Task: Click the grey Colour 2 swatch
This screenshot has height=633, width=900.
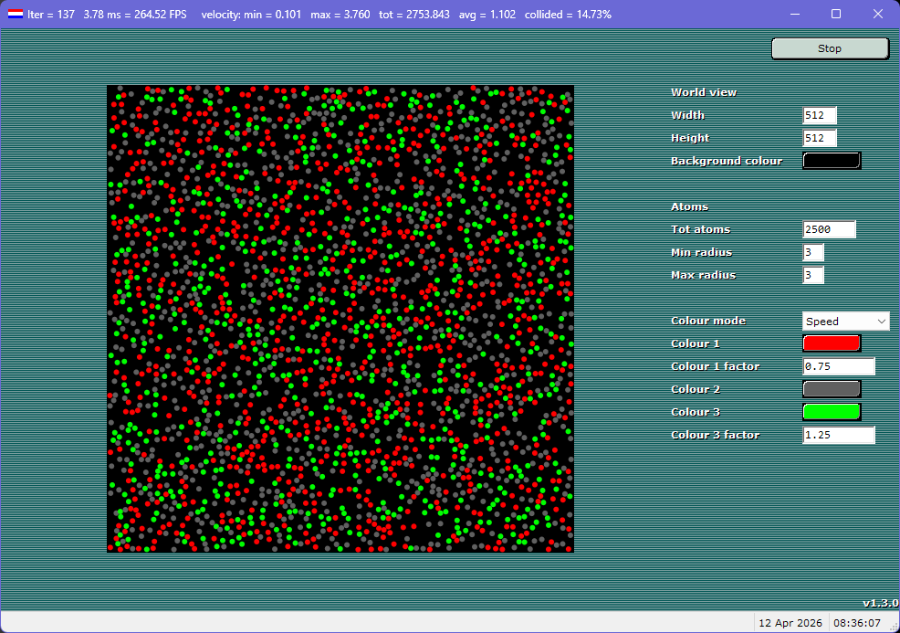Action: [832, 388]
